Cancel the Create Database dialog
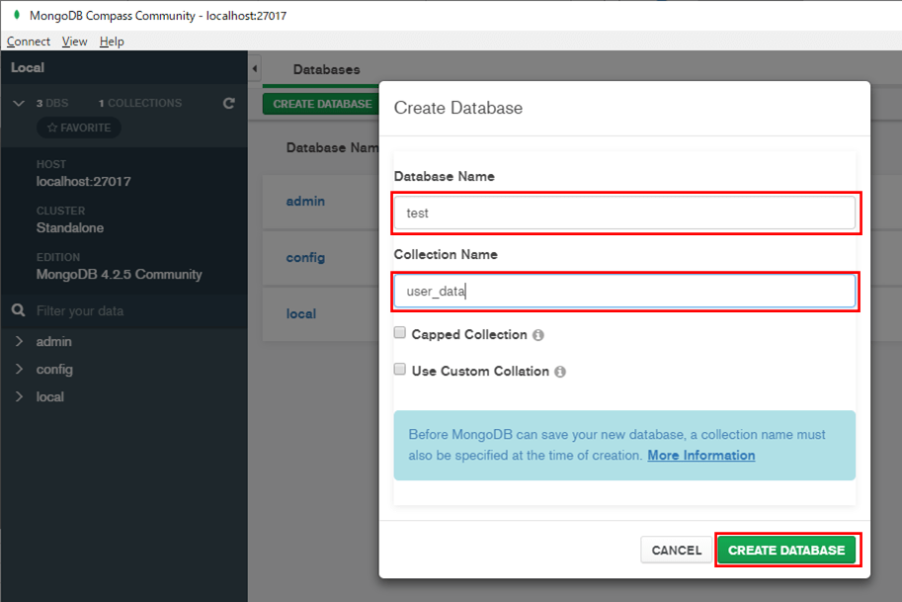The width and height of the screenshot is (902, 602). click(x=677, y=551)
